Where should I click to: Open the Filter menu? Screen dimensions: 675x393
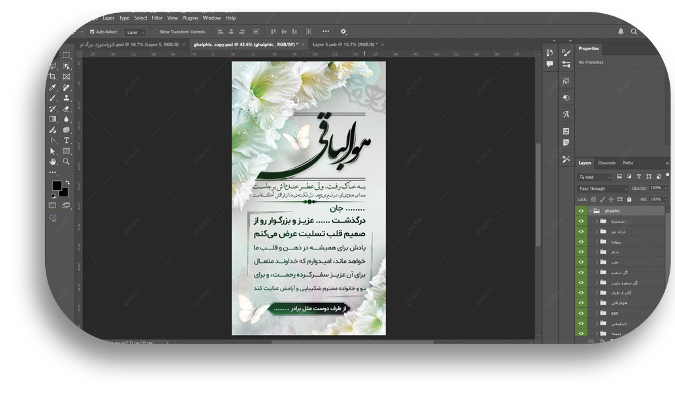pyautogui.click(x=157, y=18)
